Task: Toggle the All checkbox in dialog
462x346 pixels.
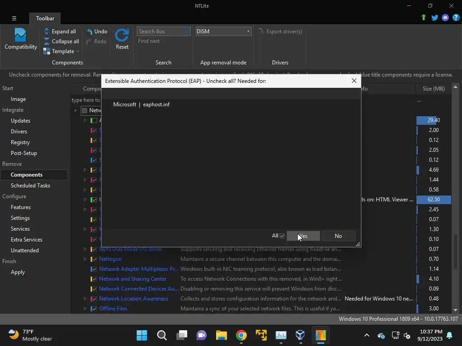Action: click(x=282, y=236)
